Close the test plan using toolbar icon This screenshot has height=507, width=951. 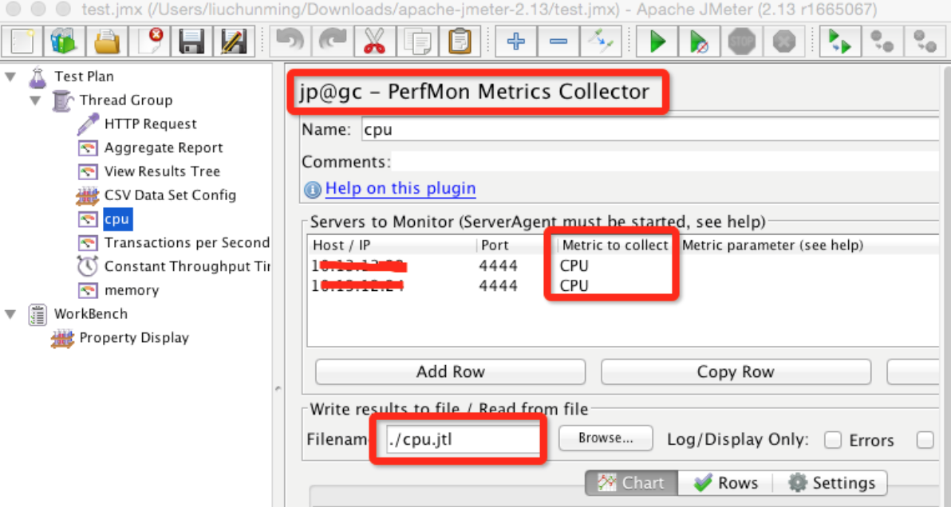tap(149, 41)
